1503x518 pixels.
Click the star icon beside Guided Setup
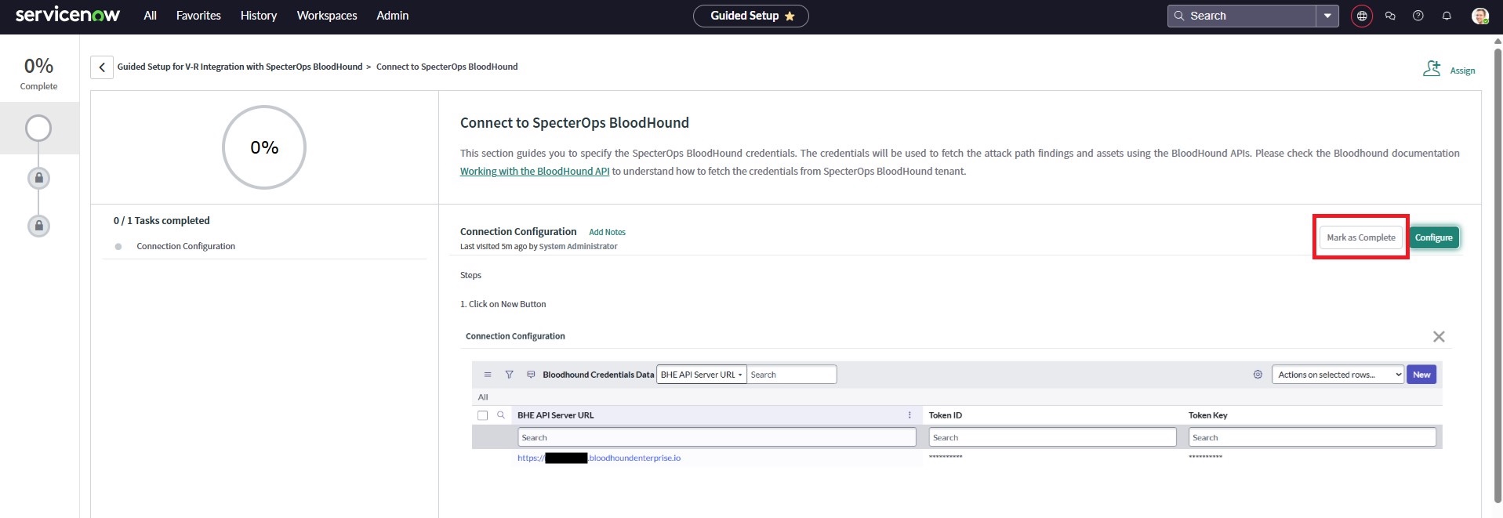(790, 16)
